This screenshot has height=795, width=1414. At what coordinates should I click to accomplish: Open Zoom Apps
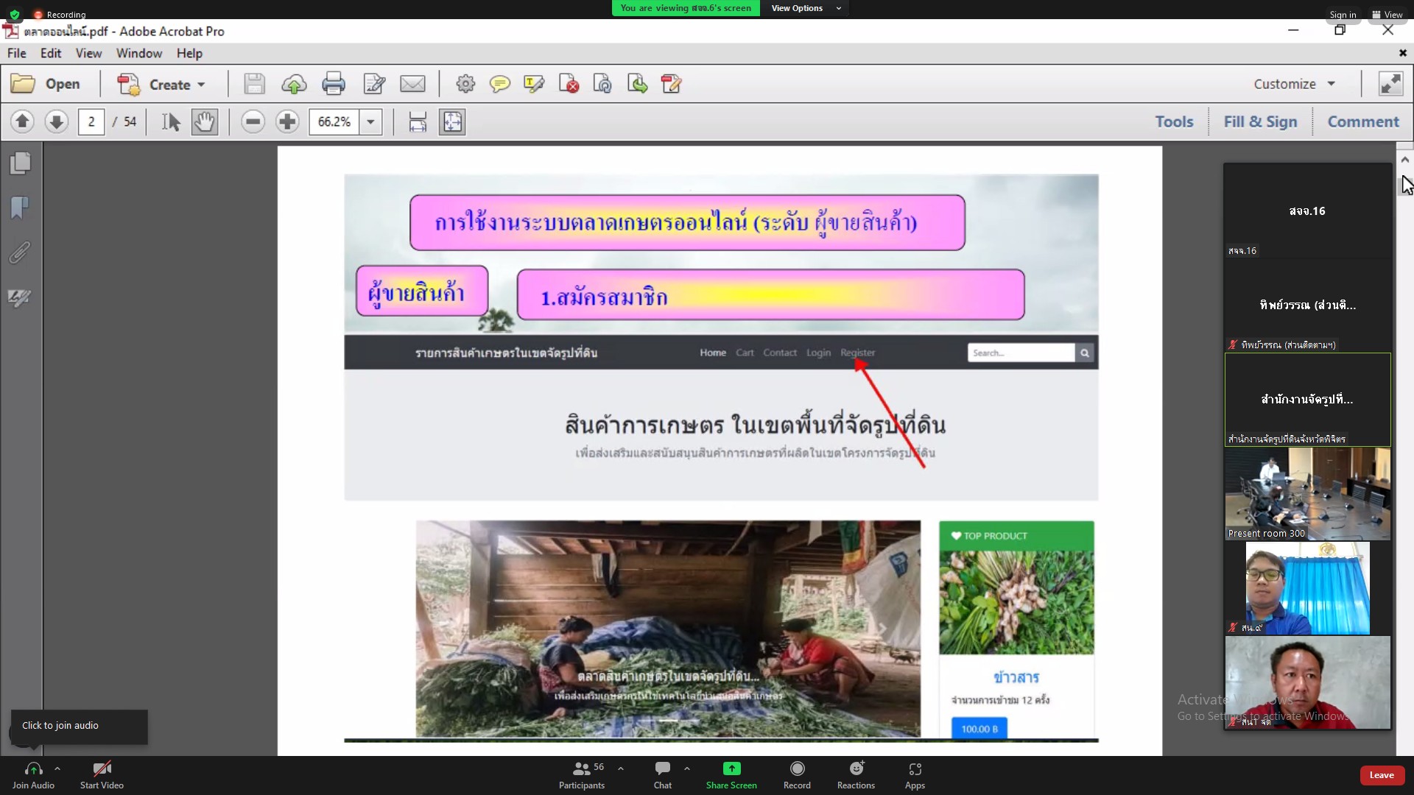[x=915, y=775]
